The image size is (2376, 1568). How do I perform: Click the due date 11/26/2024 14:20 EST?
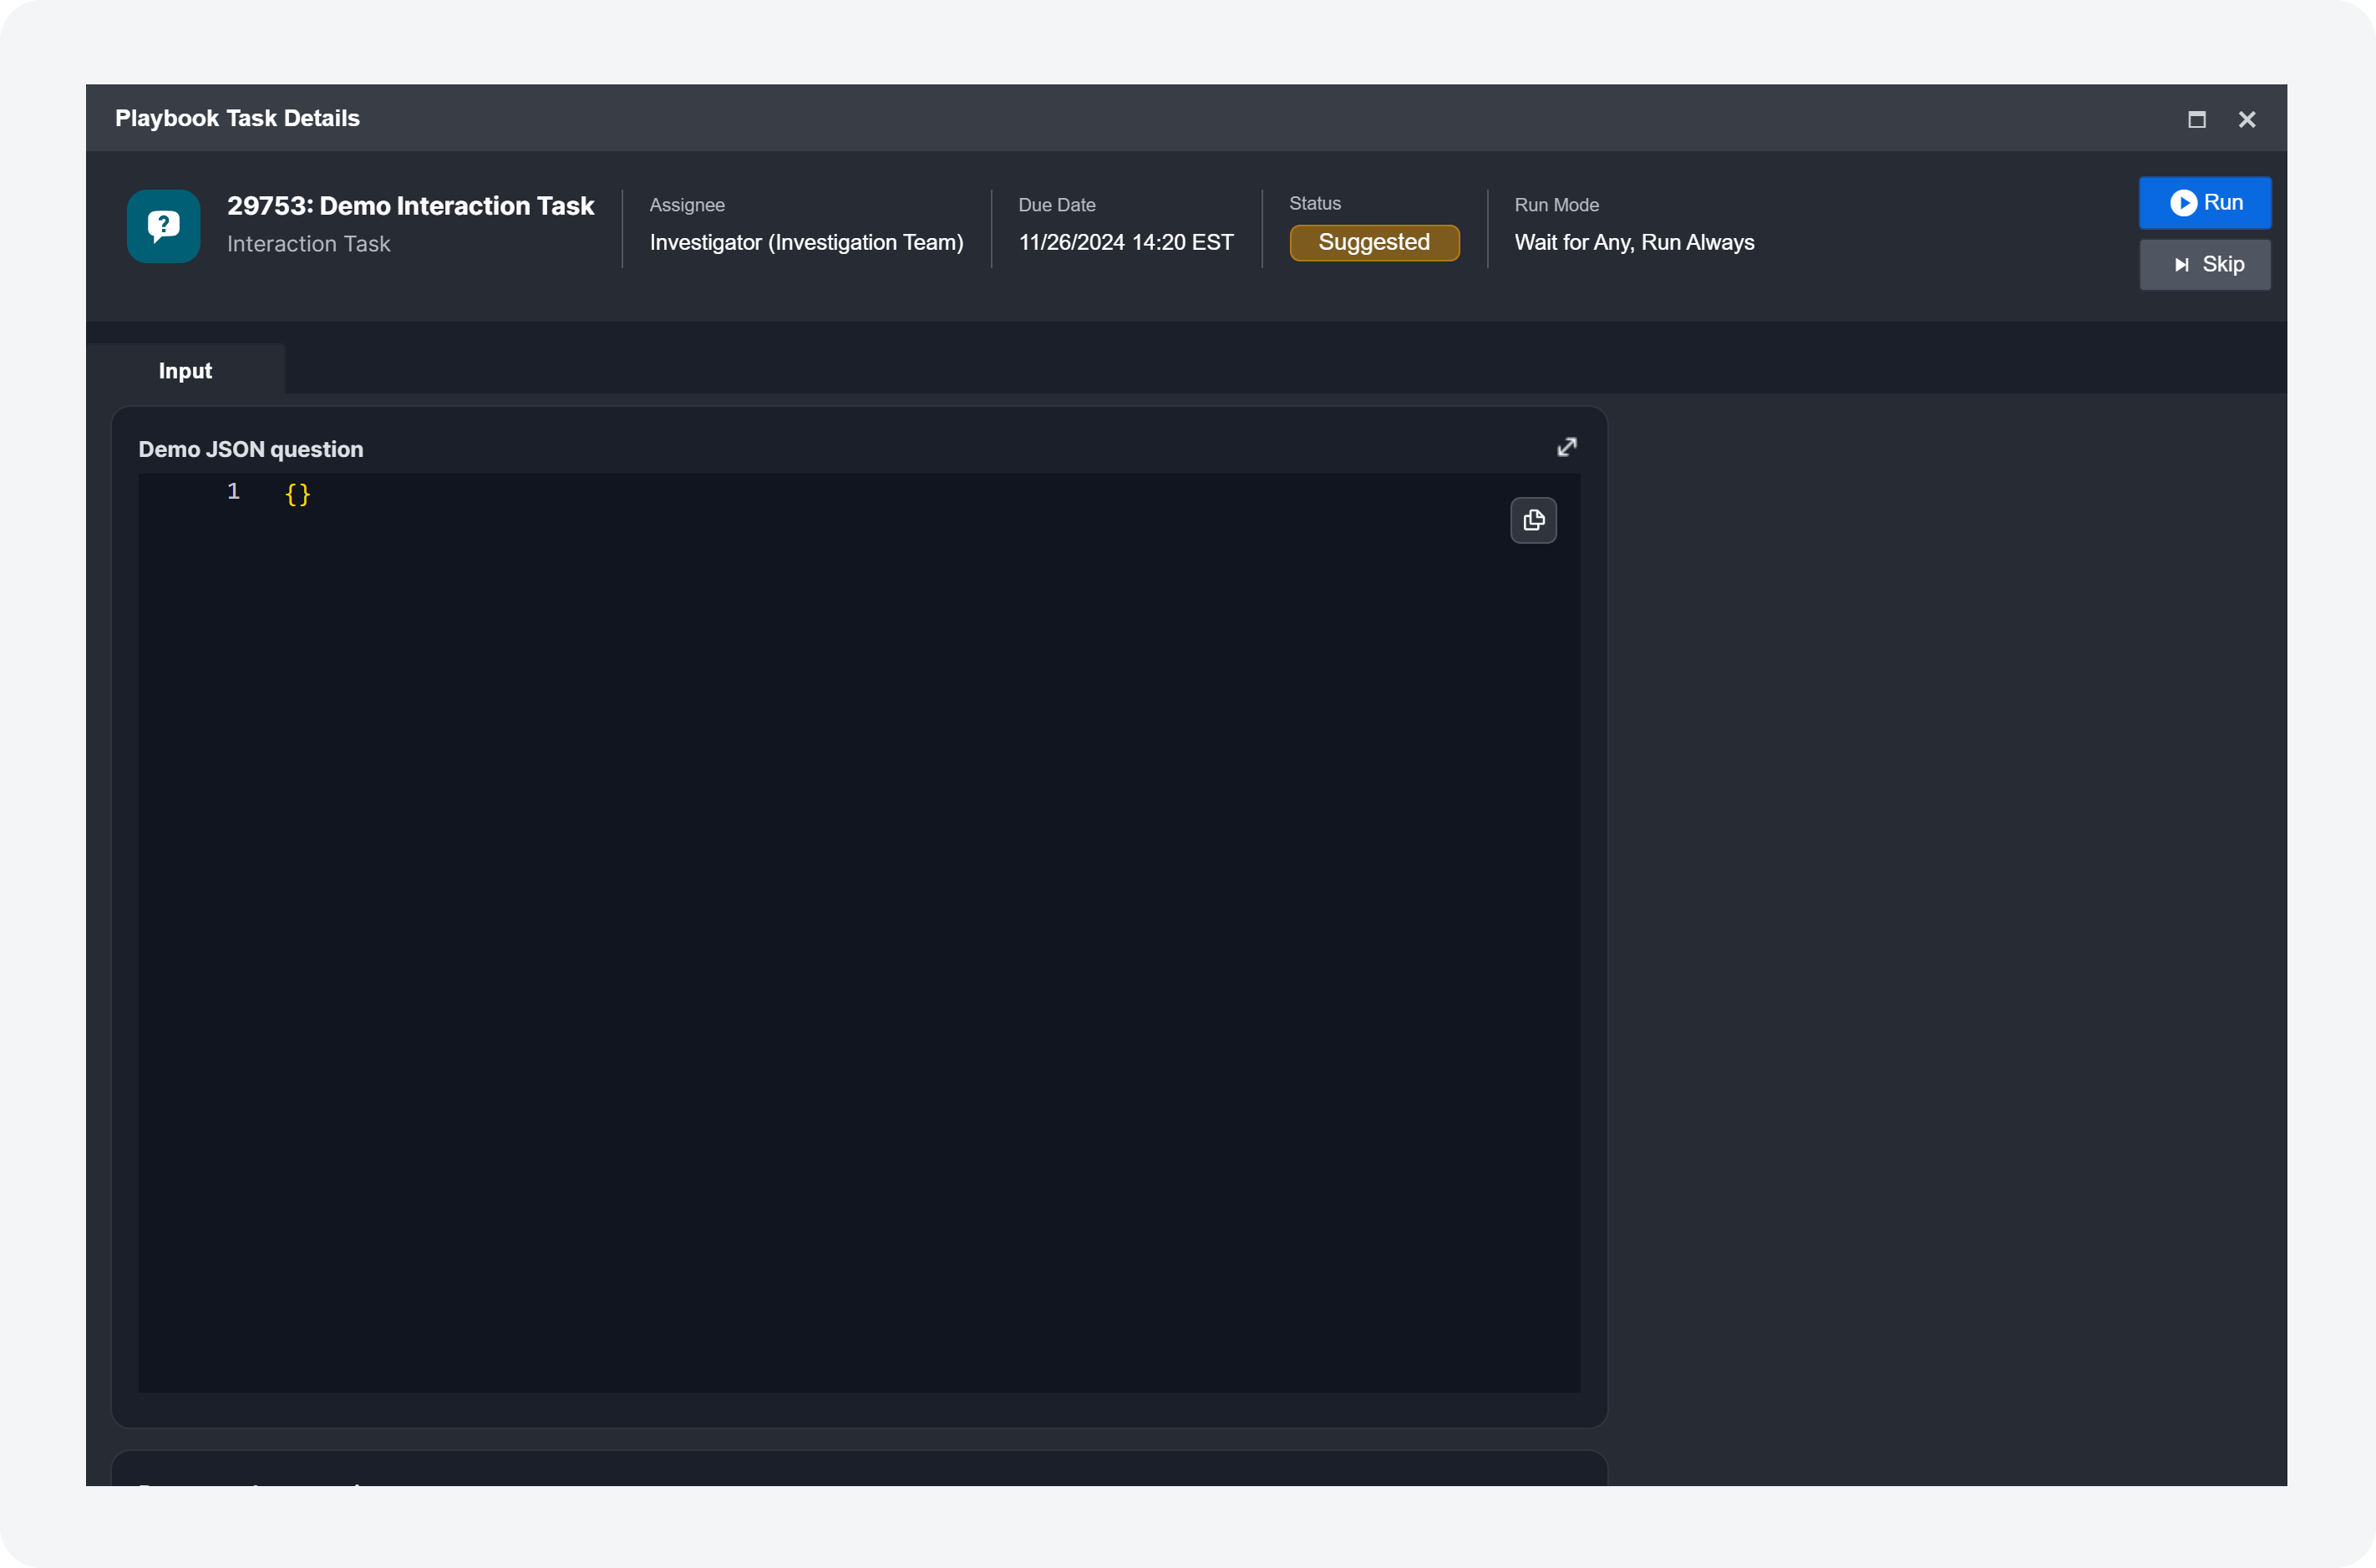pos(1125,242)
